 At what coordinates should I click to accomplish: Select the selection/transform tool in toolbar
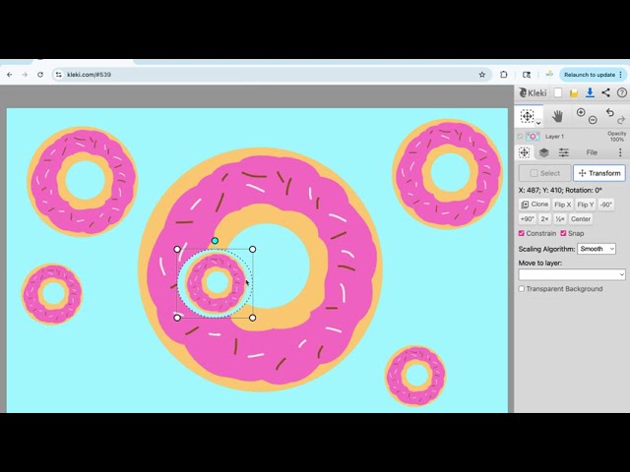tap(527, 116)
